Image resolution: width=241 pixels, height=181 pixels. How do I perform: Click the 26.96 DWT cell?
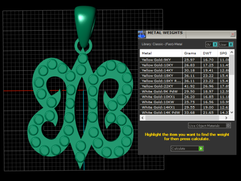point(209,86)
